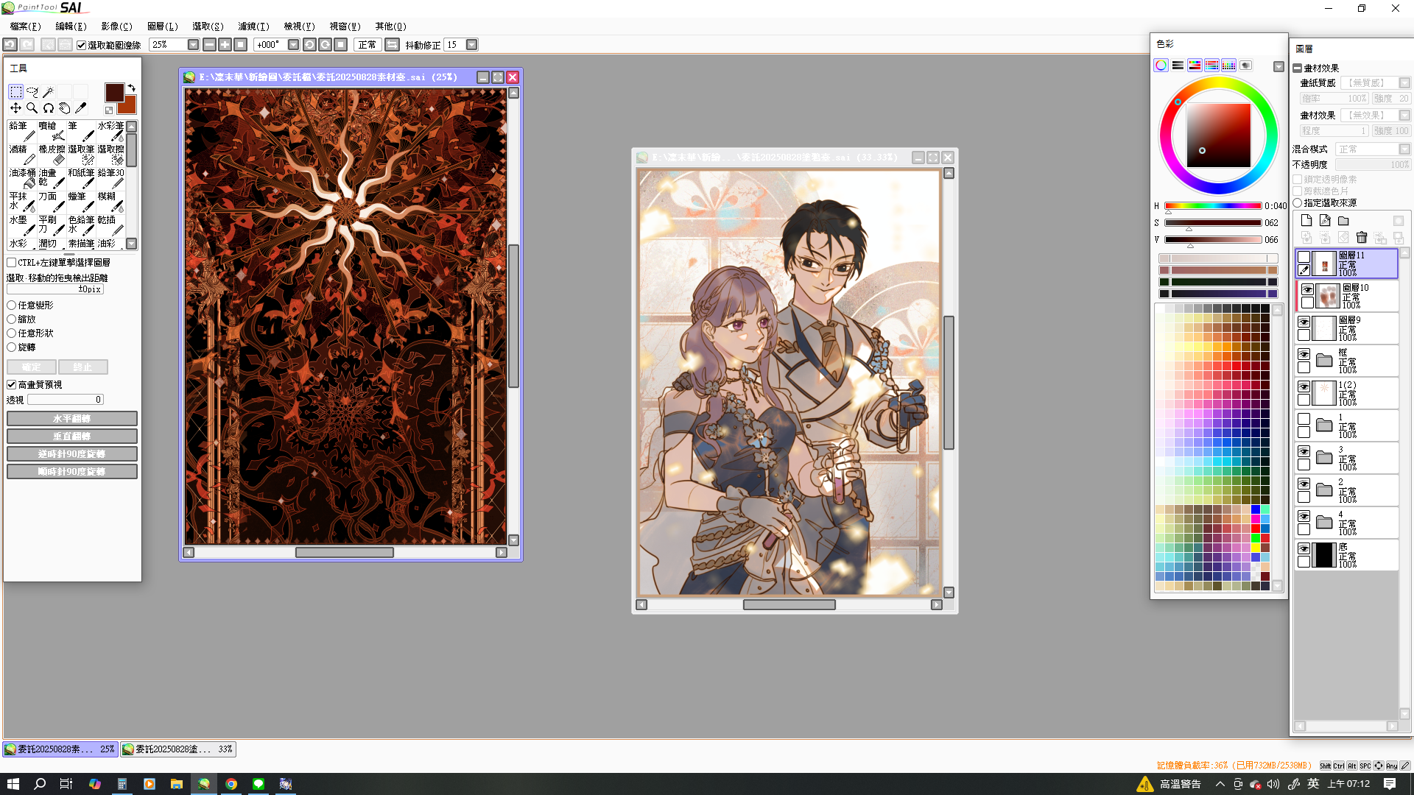The width and height of the screenshot is (1414, 795).
Task: Open the 畫材效果 effect dropdown
Action: coord(1404,116)
